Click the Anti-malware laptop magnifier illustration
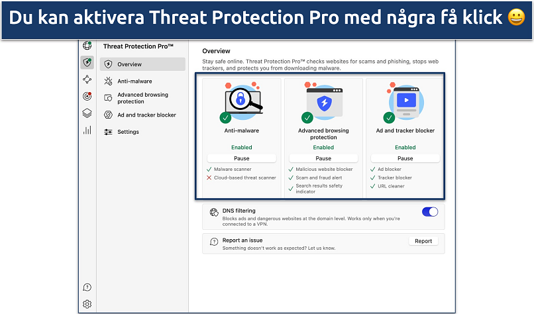 coord(242,101)
